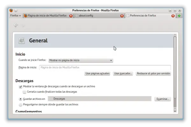Viewport: 191px width, 127px height.
Task: Click the Página de inicio text field
Action: (105, 67)
